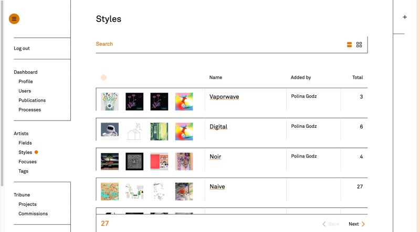The height and width of the screenshot is (232, 420).
Task: Switch to list view layout
Action: (x=349, y=45)
